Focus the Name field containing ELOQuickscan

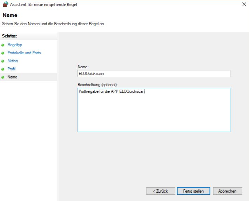coord(154,74)
